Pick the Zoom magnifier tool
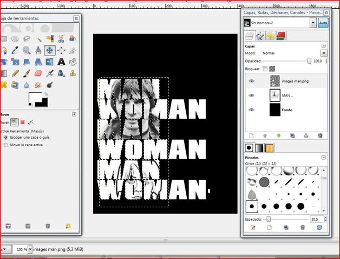Screen dimensions: 340x259 click(26, 50)
